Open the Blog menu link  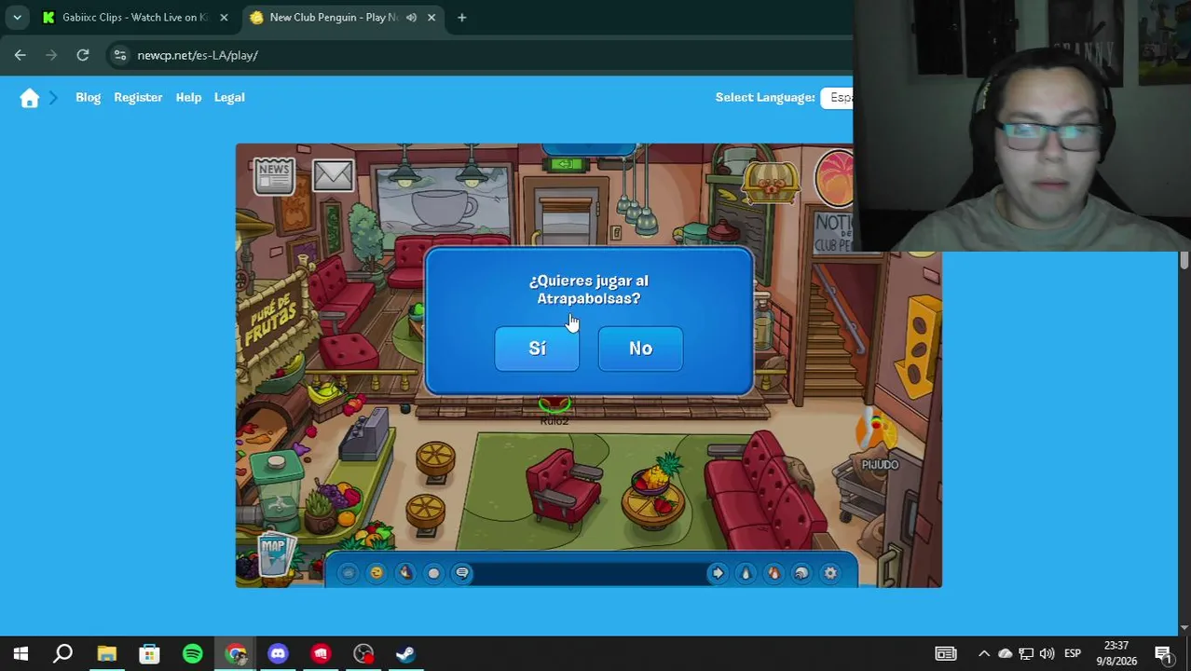point(88,97)
